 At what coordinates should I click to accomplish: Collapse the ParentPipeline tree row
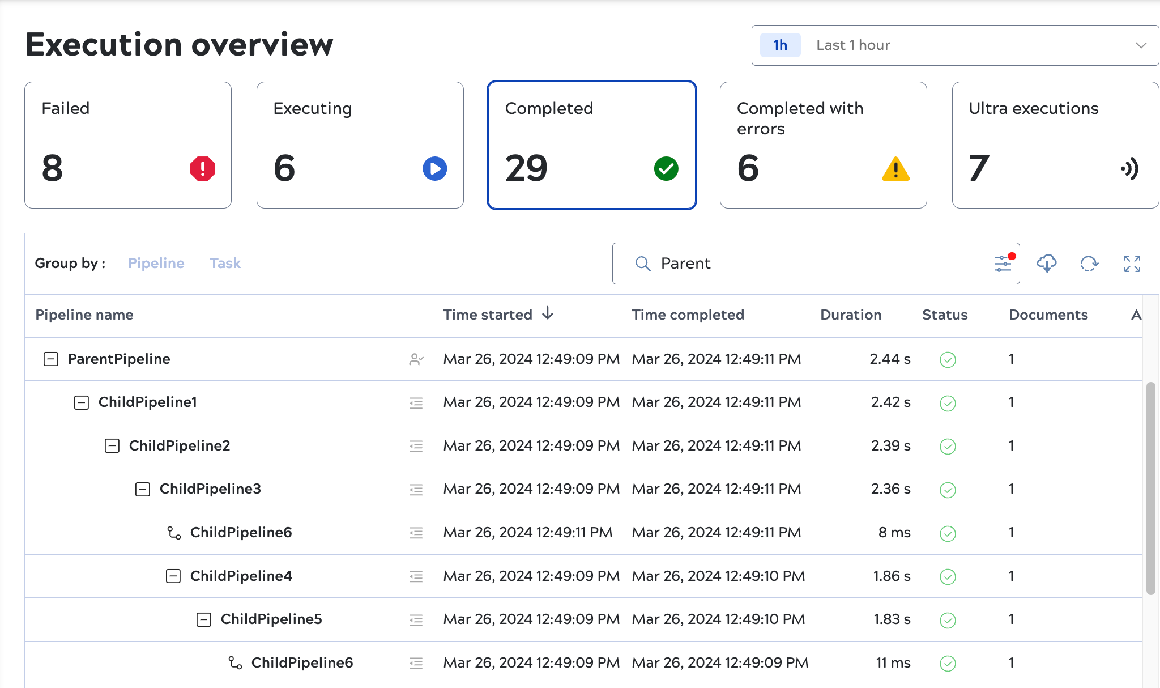click(51, 359)
